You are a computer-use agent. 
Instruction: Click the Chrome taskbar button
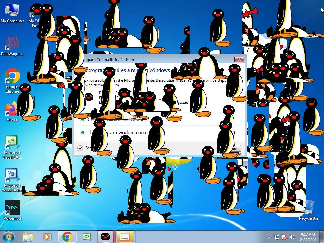click(x=67, y=237)
